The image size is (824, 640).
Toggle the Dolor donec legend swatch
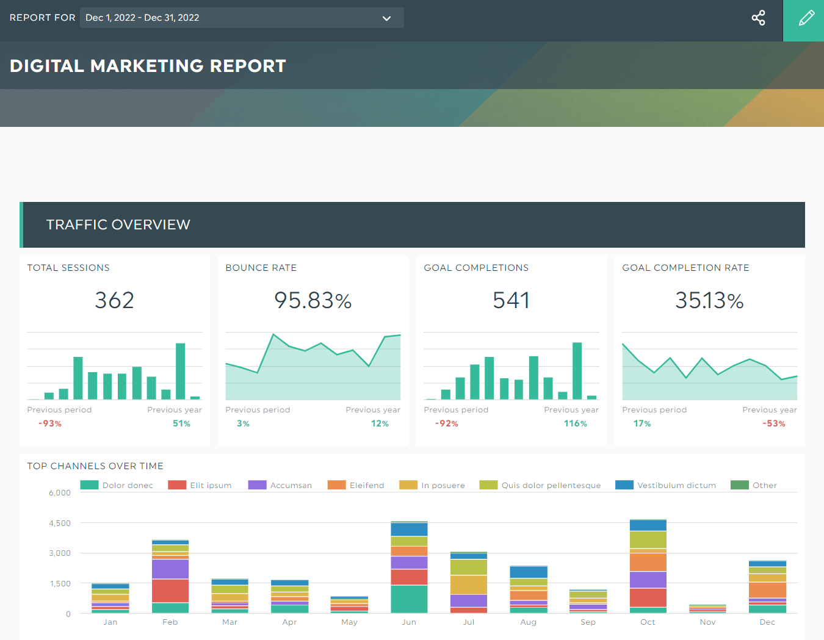coord(89,485)
